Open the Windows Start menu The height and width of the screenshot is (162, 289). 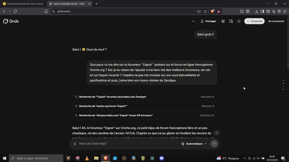tap(5, 158)
